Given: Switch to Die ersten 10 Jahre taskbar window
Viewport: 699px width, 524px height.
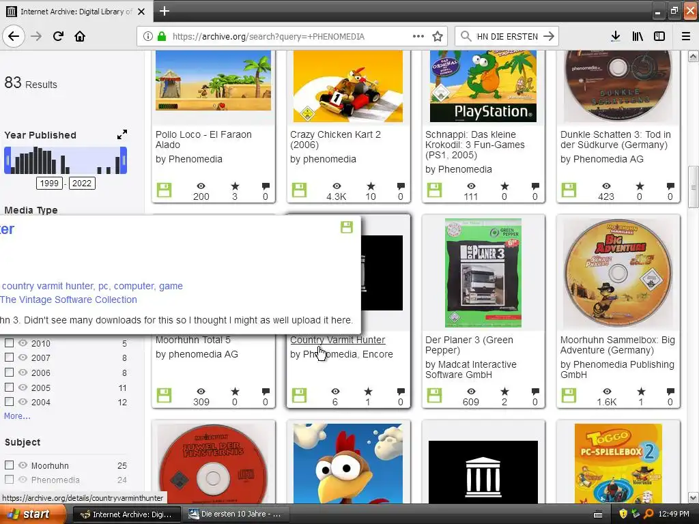Looking at the screenshot, I should [x=237, y=514].
